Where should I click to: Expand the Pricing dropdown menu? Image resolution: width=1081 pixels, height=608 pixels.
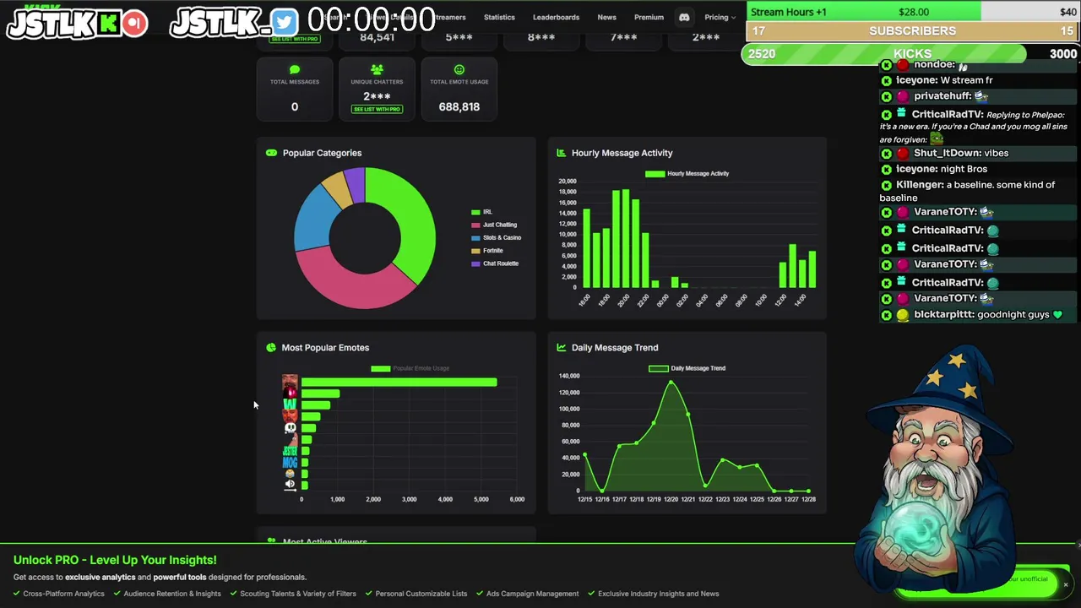pos(720,17)
